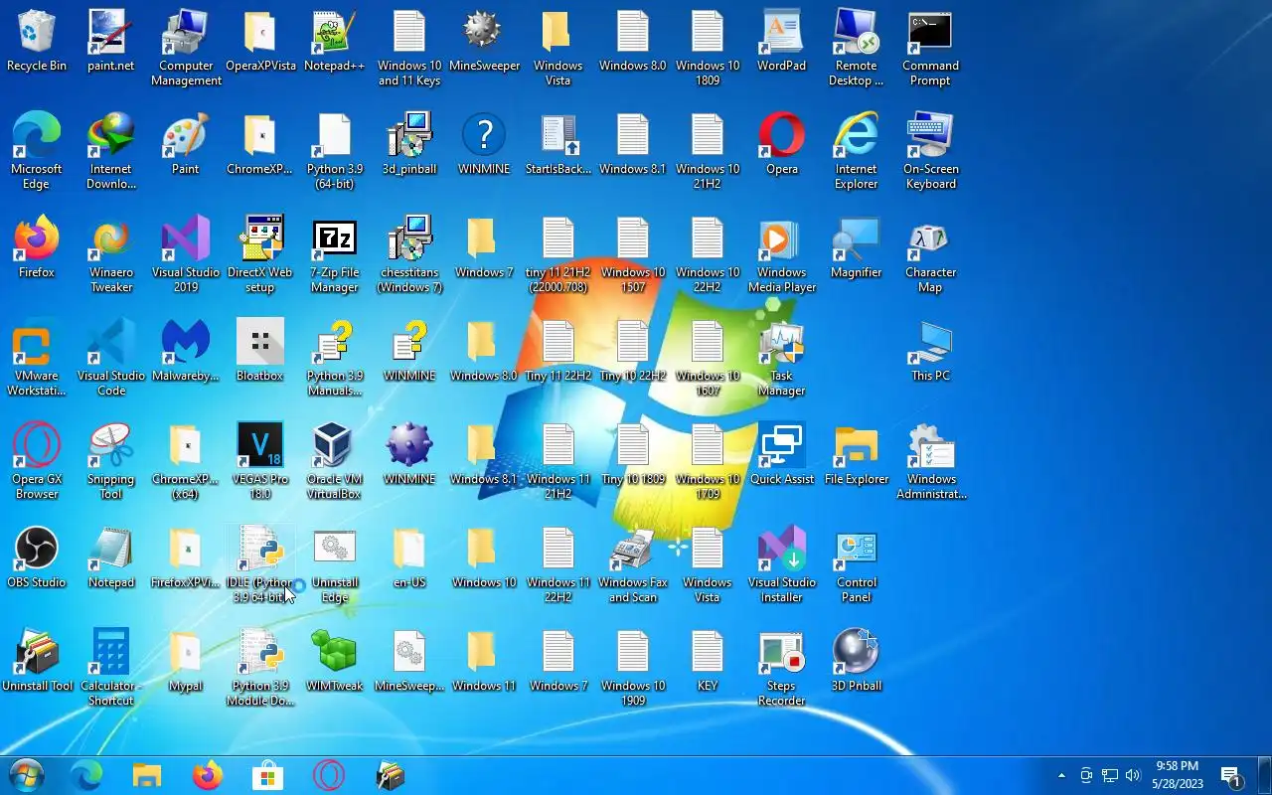The image size is (1272, 795).
Task: Select Visual Studio Installer shortcut
Action: 782,565
